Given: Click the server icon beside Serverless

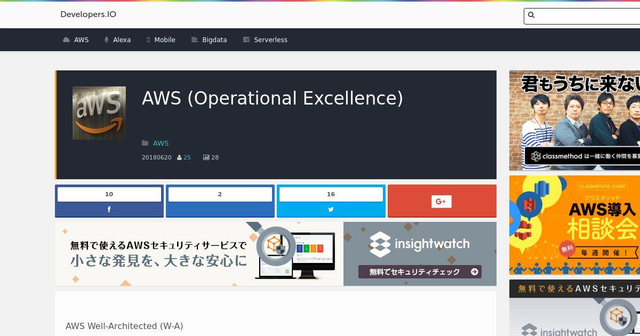Looking at the screenshot, I should (246, 40).
